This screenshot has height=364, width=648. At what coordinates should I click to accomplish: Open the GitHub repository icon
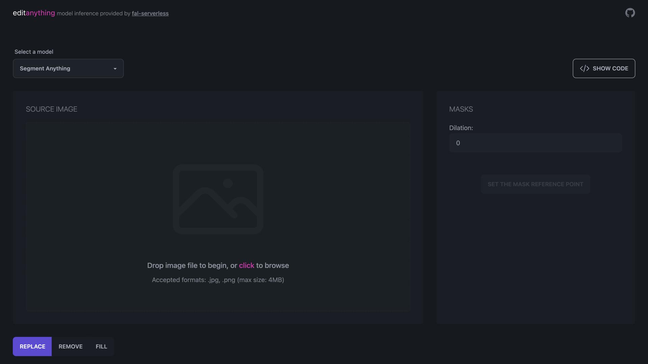(x=630, y=13)
